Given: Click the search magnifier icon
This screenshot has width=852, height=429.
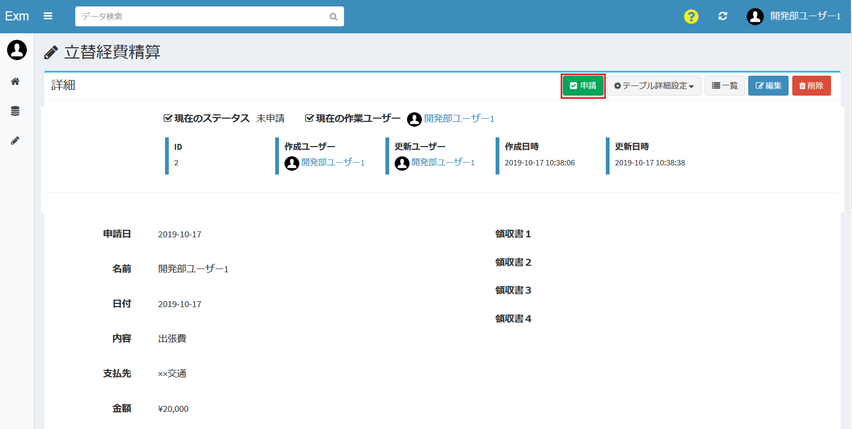Looking at the screenshot, I should click(333, 17).
